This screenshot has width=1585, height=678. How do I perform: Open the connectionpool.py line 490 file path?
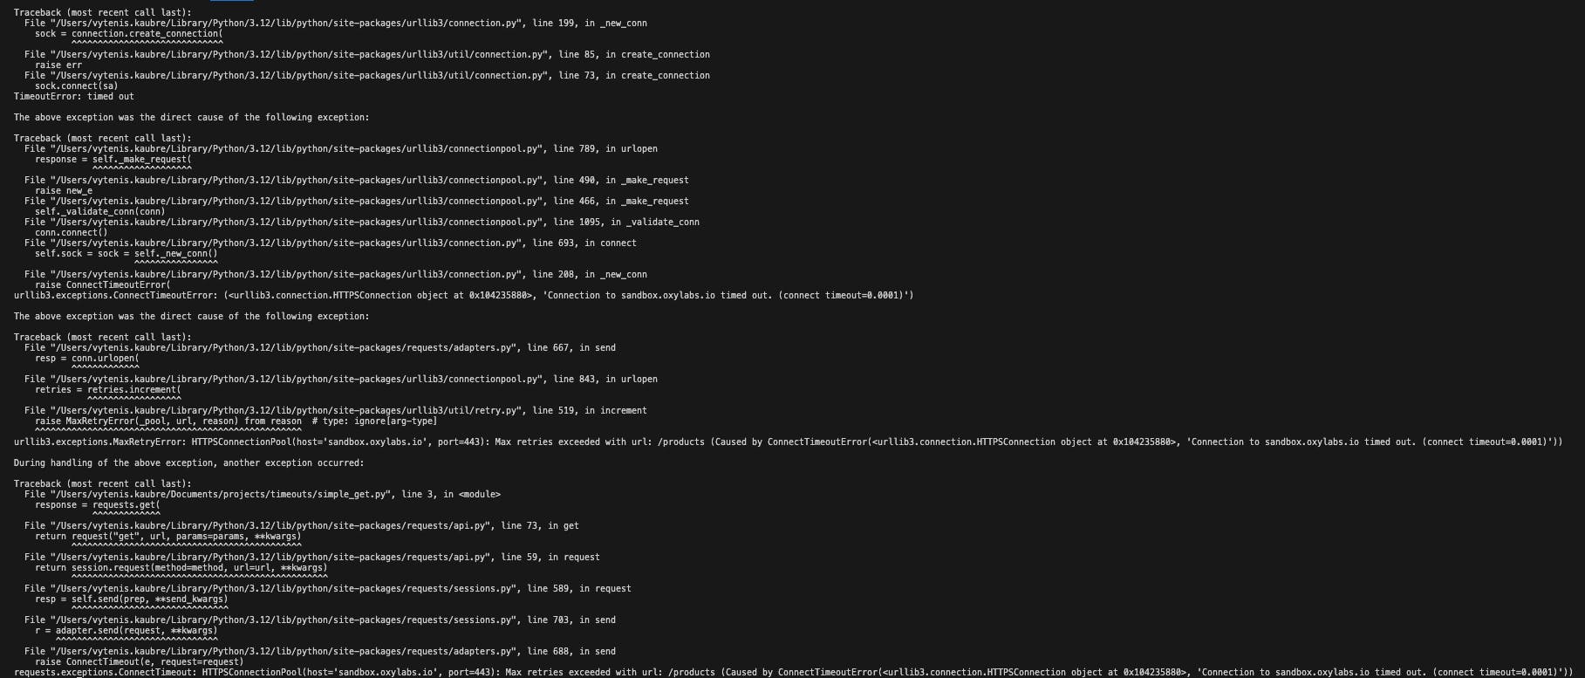coord(297,181)
